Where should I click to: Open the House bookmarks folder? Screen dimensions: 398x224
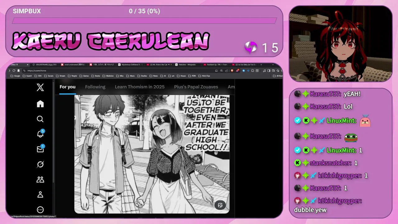(181, 76)
